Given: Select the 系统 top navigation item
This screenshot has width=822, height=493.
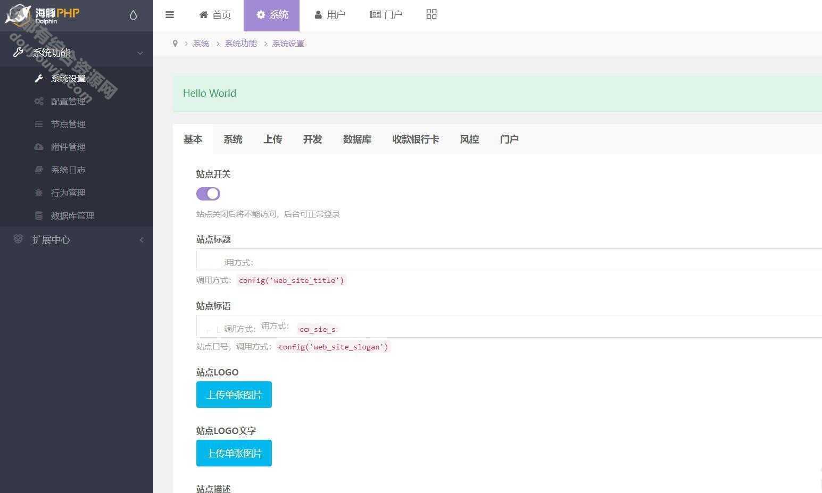Looking at the screenshot, I should coord(272,15).
